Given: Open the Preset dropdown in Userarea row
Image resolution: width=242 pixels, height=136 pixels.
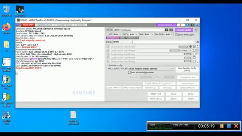Looking at the screenshot, I should click(186, 51).
